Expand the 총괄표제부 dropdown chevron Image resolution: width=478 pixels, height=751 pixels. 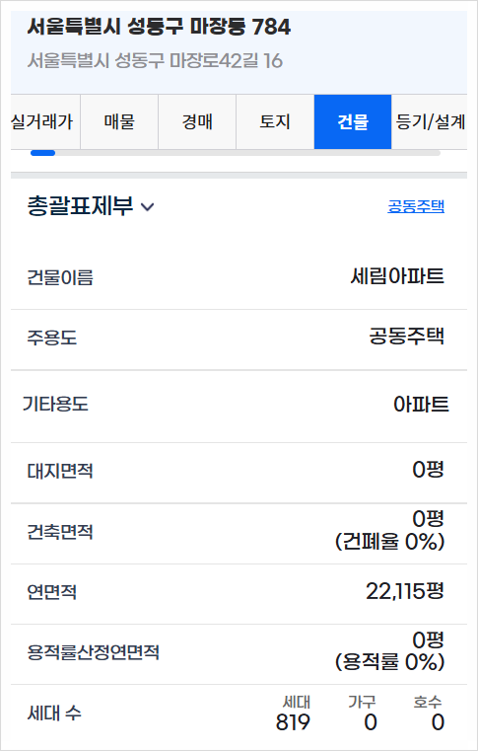pos(148,207)
